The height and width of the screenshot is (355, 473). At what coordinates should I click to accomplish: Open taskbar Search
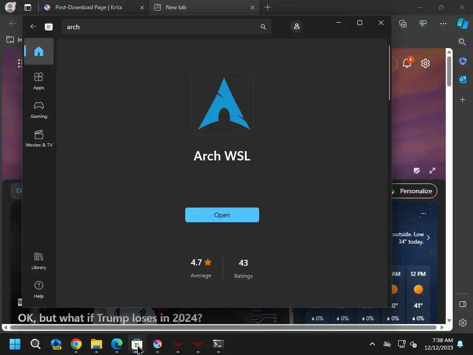[x=35, y=344]
